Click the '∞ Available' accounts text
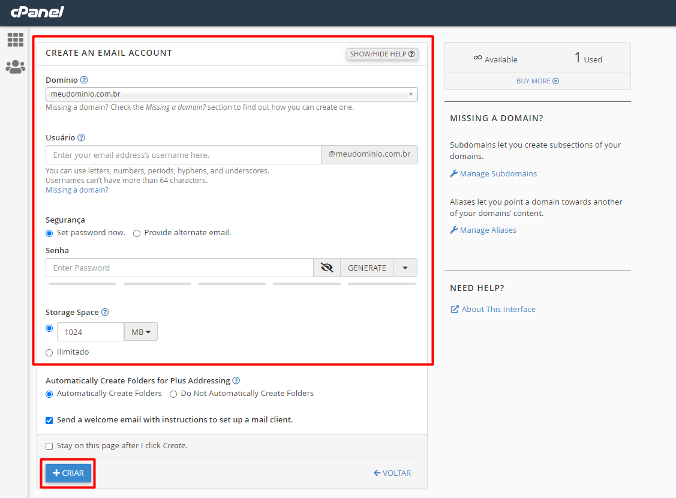 [x=495, y=59]
